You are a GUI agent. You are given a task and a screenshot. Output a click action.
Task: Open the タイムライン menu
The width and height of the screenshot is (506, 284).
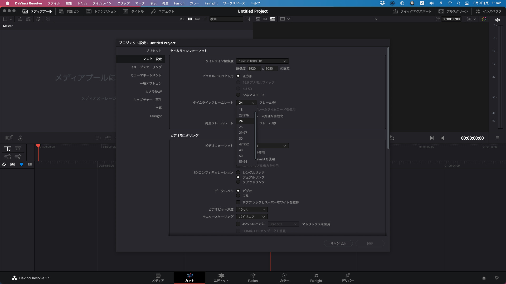(x=102, y=3)
